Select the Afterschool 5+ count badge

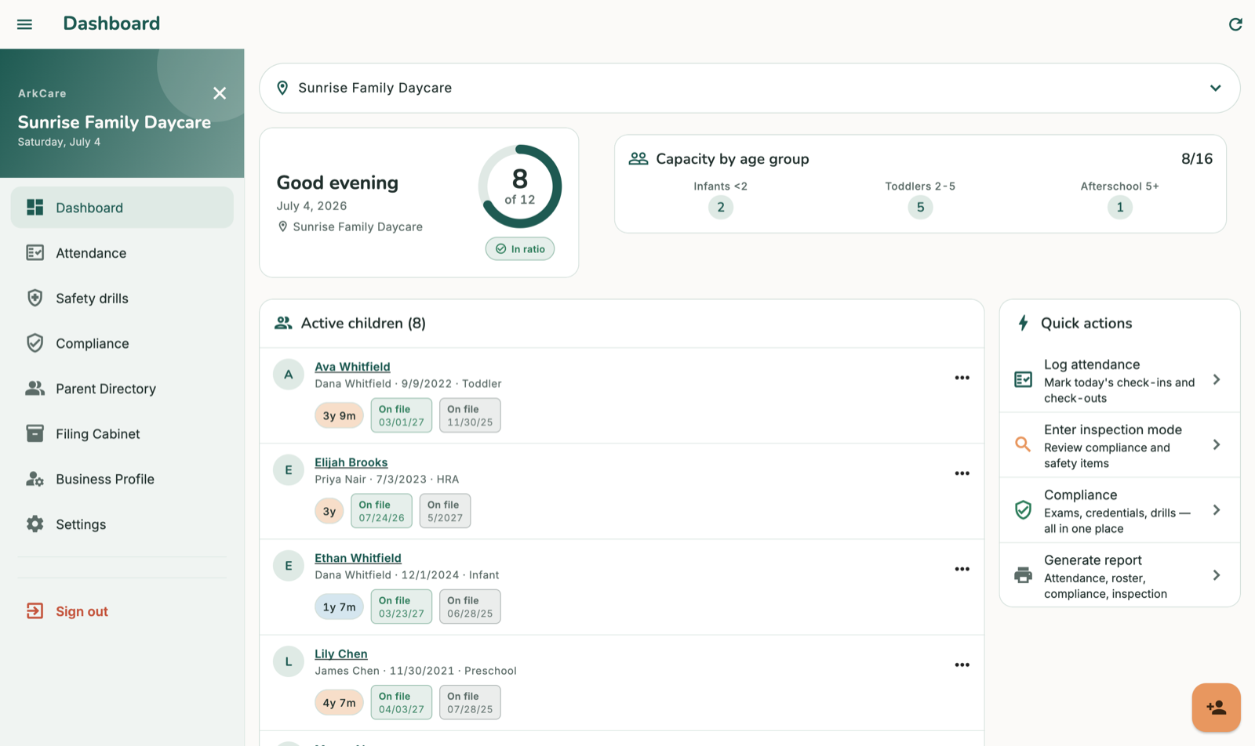click(1120, 207)
